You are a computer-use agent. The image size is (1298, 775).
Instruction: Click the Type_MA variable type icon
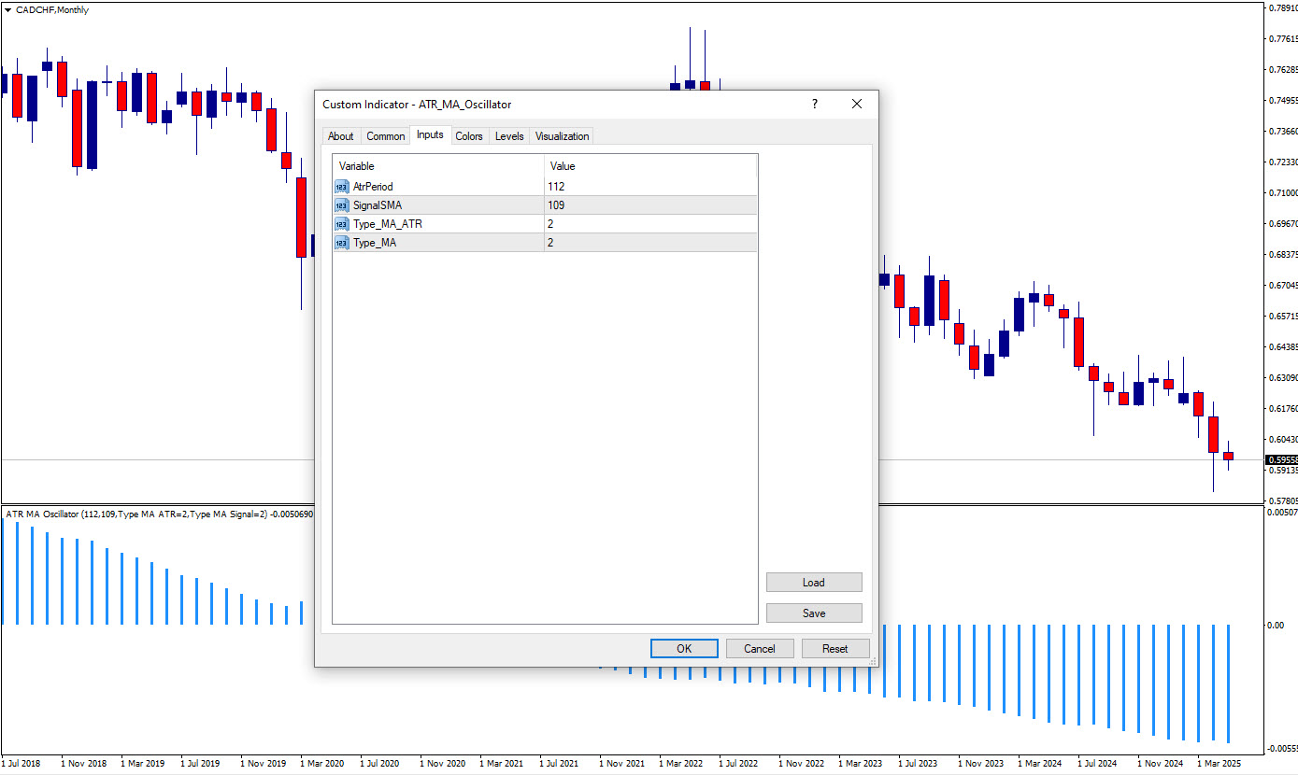coord(341,243)
